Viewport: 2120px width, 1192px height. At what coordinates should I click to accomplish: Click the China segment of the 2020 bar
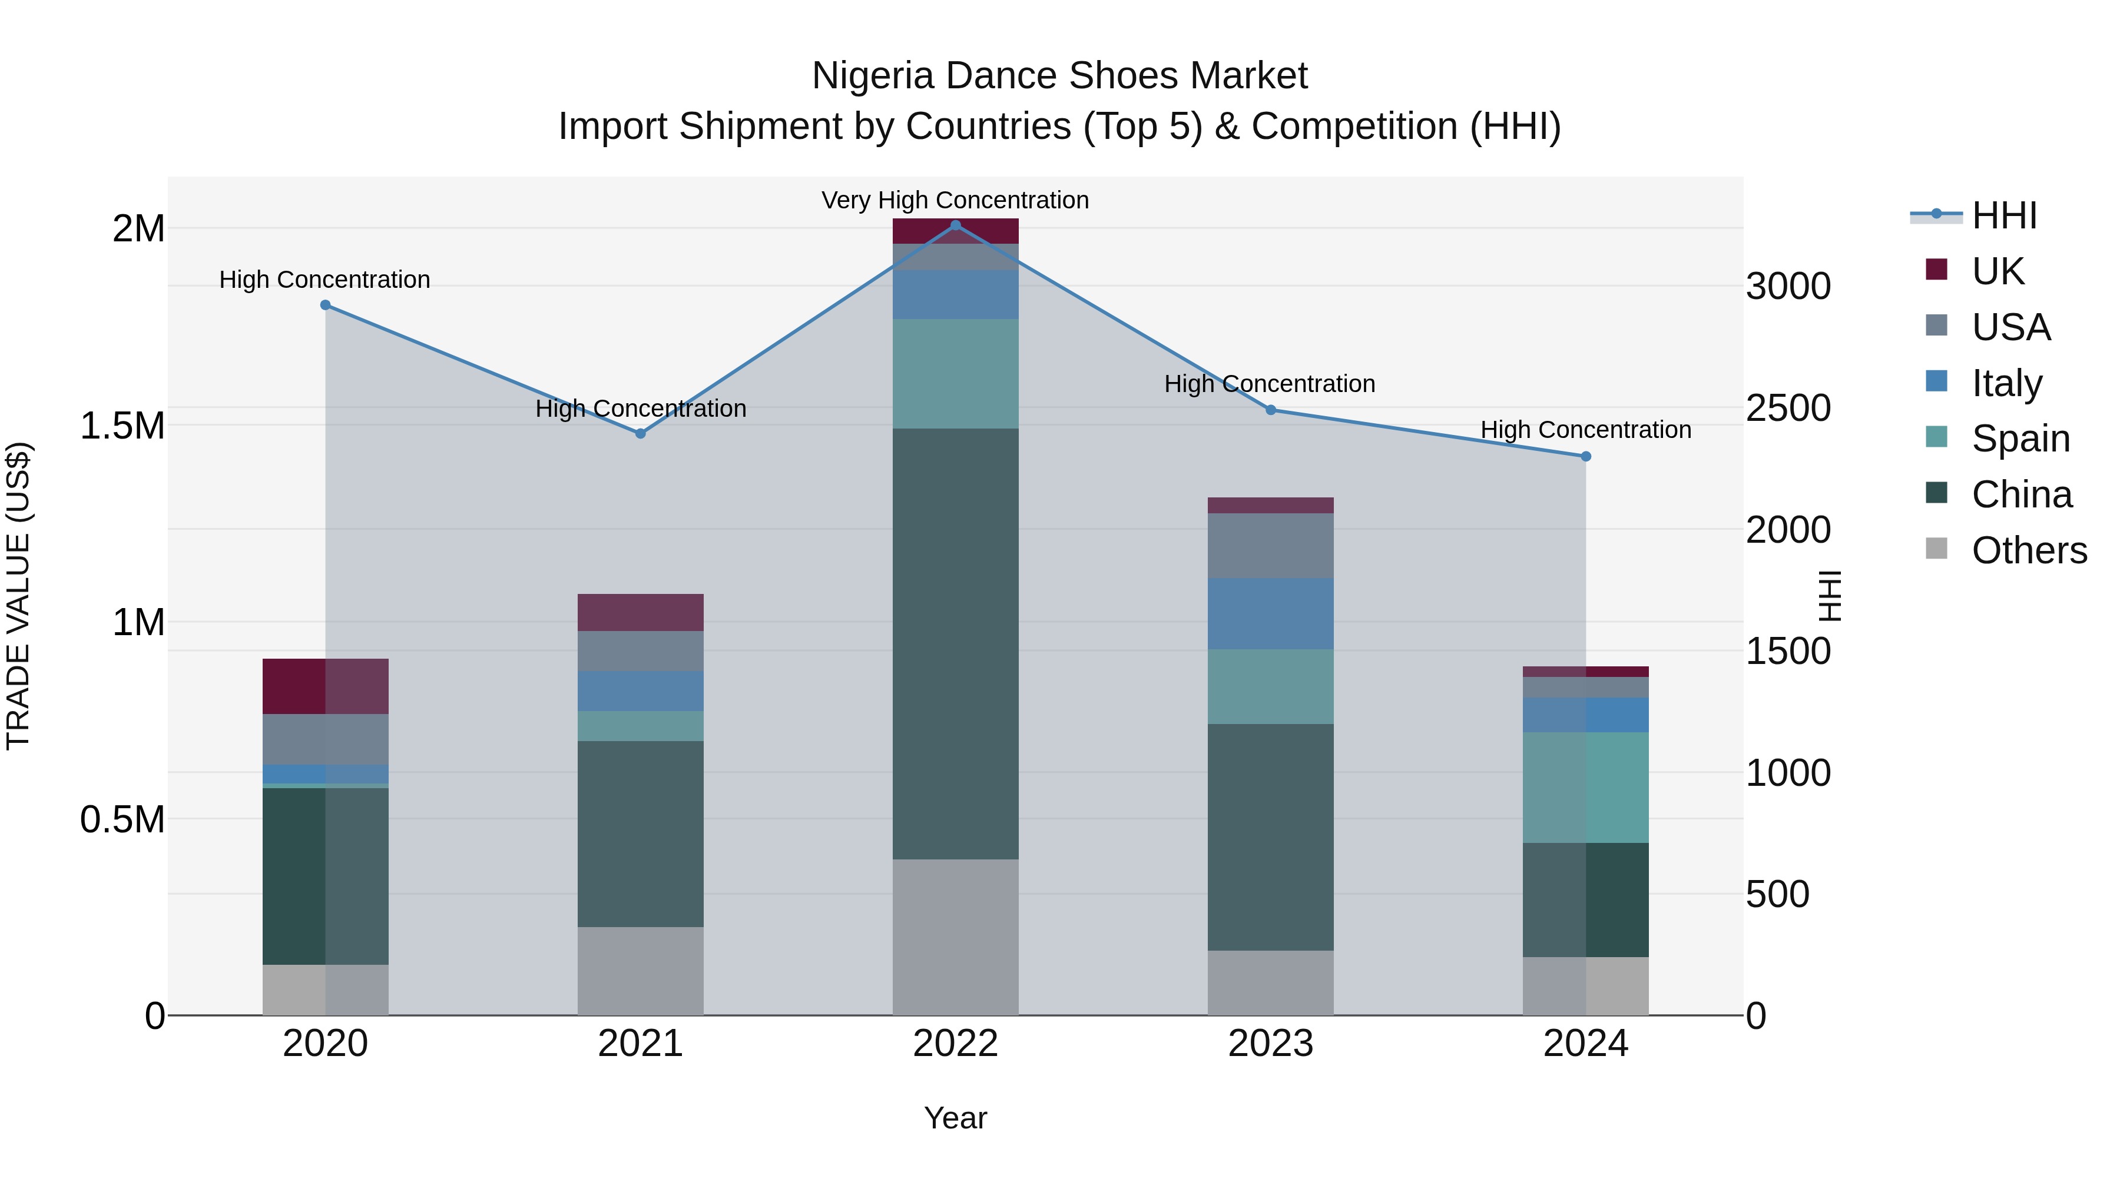tap(325, 876)
